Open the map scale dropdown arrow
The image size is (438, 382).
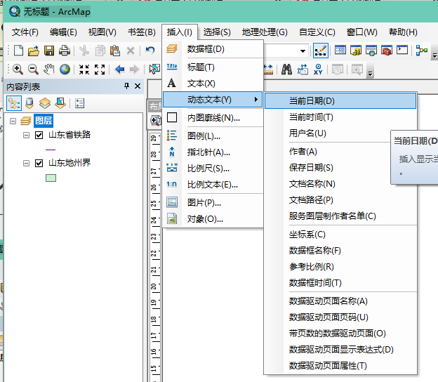tap(303, 51)
